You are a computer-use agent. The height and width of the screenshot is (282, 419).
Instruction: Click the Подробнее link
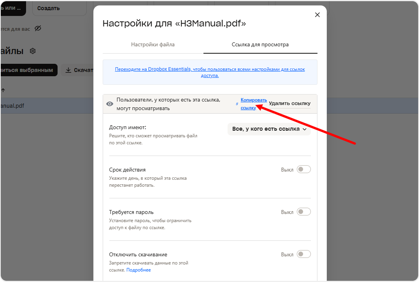138,270
